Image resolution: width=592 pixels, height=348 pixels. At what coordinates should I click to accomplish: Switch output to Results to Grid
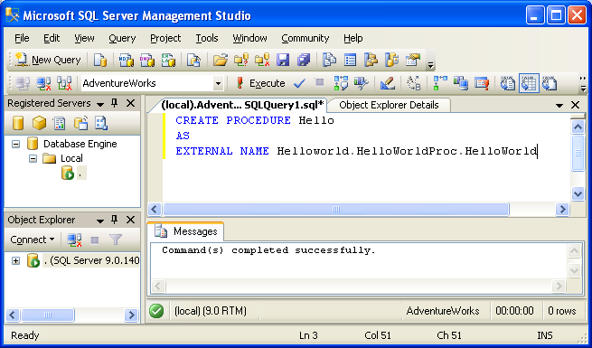click(529, 83)
